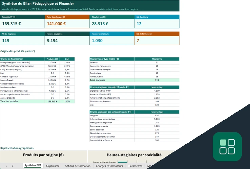250x169 pixels.
Task: Select the 'Total stagiaires' row label
Action: [98, 80]
